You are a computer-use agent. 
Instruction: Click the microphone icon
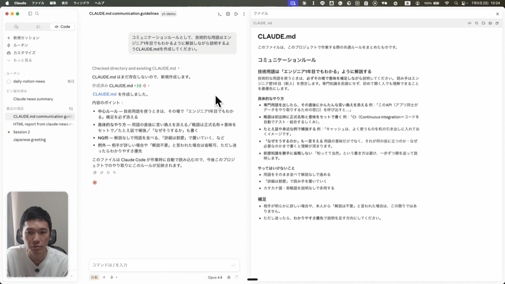coord(112,277)
